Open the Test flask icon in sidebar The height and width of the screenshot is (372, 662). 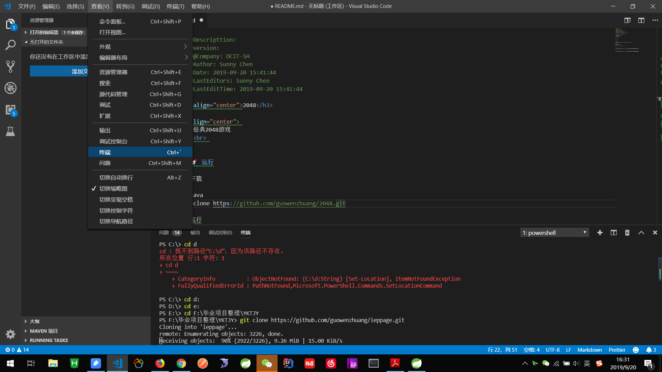[10, 131]
